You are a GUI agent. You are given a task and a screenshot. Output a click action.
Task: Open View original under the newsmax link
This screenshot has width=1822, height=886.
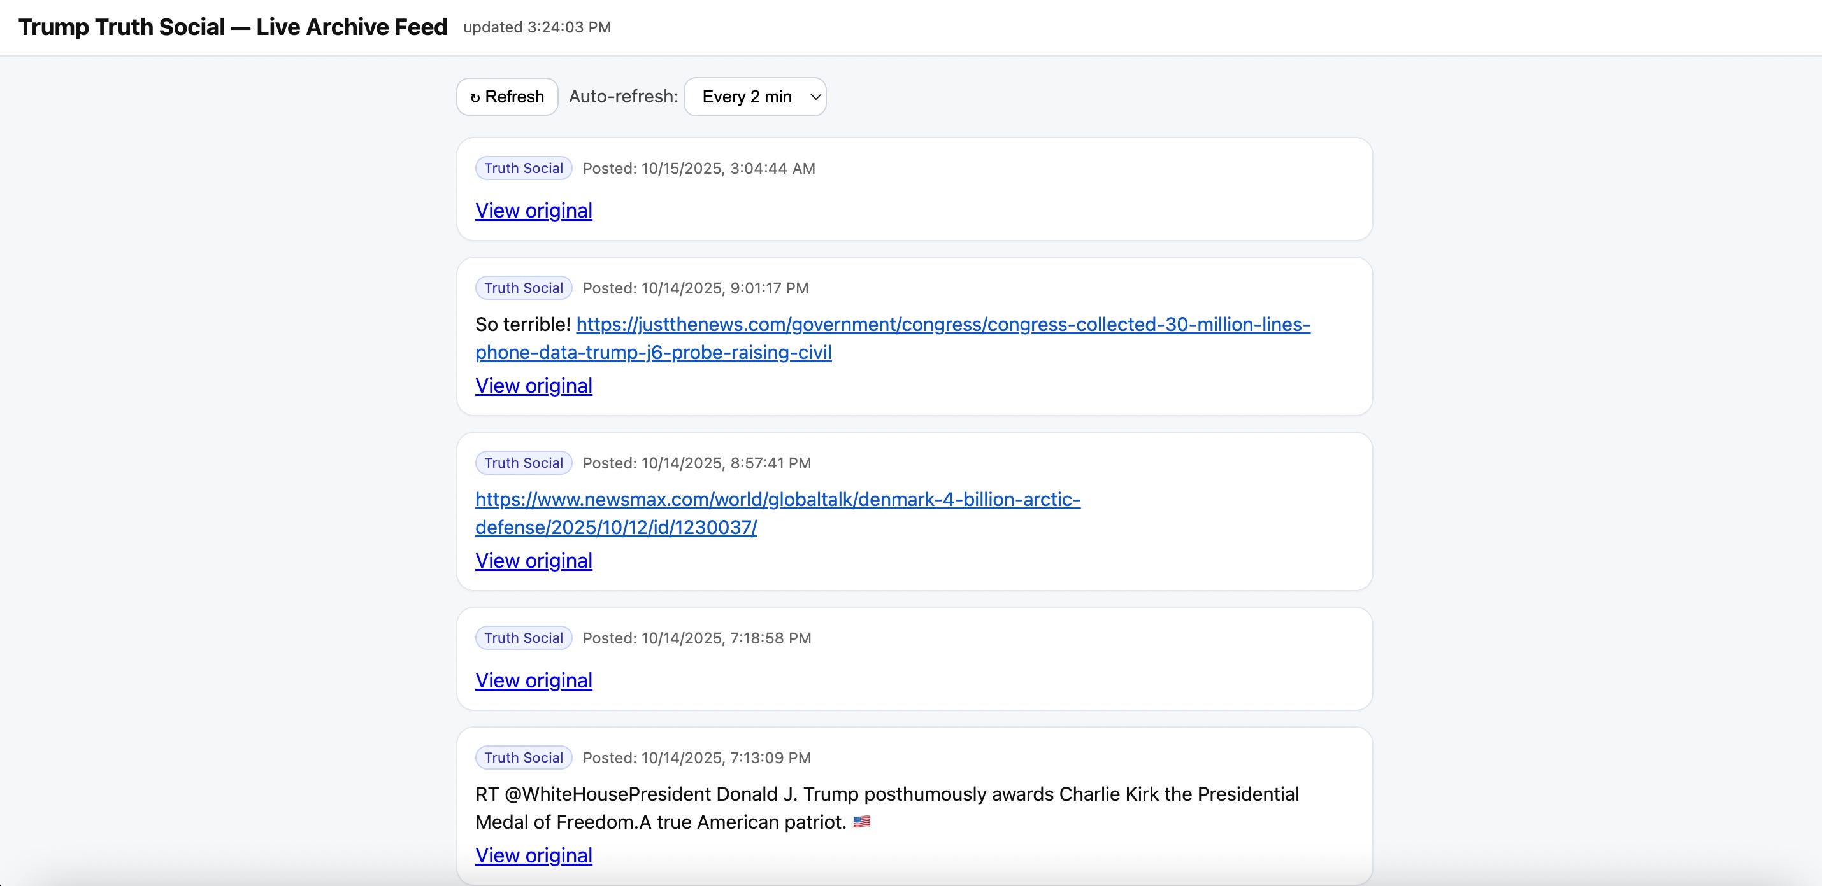pyautogui.click(x=533, y=561)
